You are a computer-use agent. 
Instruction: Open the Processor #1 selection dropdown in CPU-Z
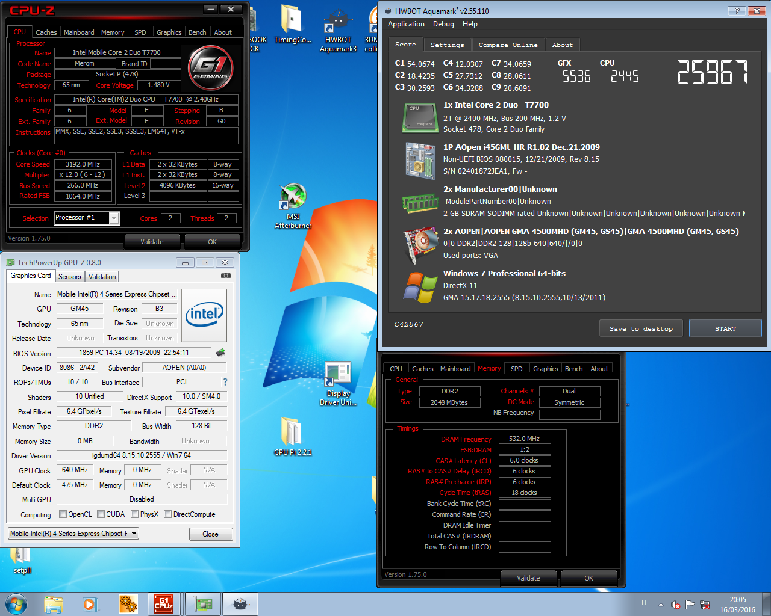click(x=113, y=218)
